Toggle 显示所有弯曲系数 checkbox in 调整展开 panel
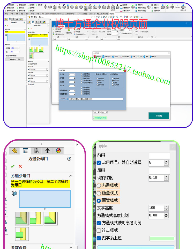The width and height of the screenshot is (194, 249). [x=6, y=56]
